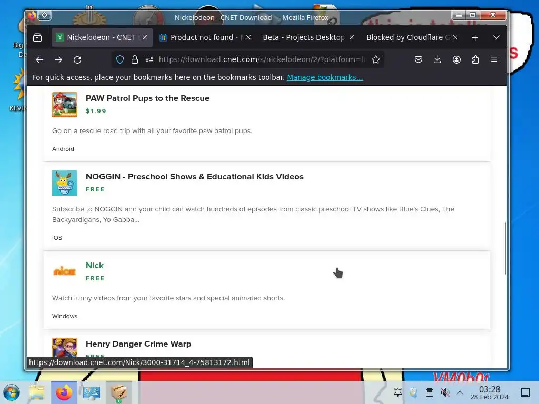539x404 pixels.
Task: Reload the current page
Action: pyautogui.click(x=77, y=60)
